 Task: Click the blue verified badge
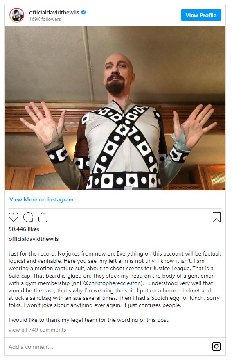84,12
